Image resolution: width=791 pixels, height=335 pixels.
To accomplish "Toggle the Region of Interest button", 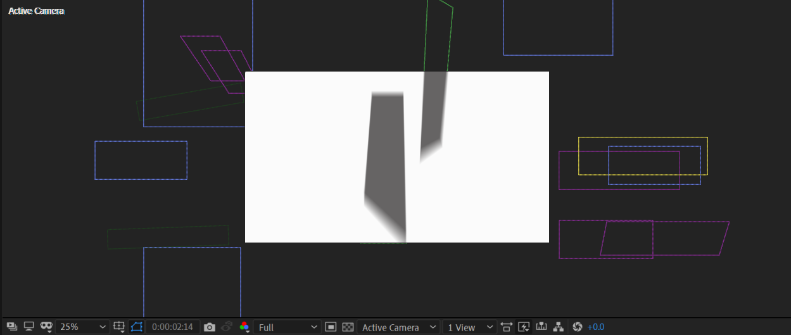I will 331,327.
